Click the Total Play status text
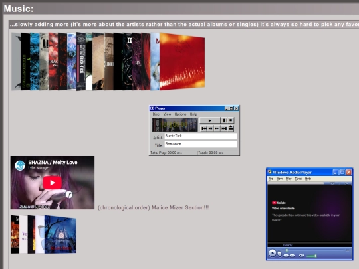The width and height of the screenshot is (359, 269). point(166,153)
